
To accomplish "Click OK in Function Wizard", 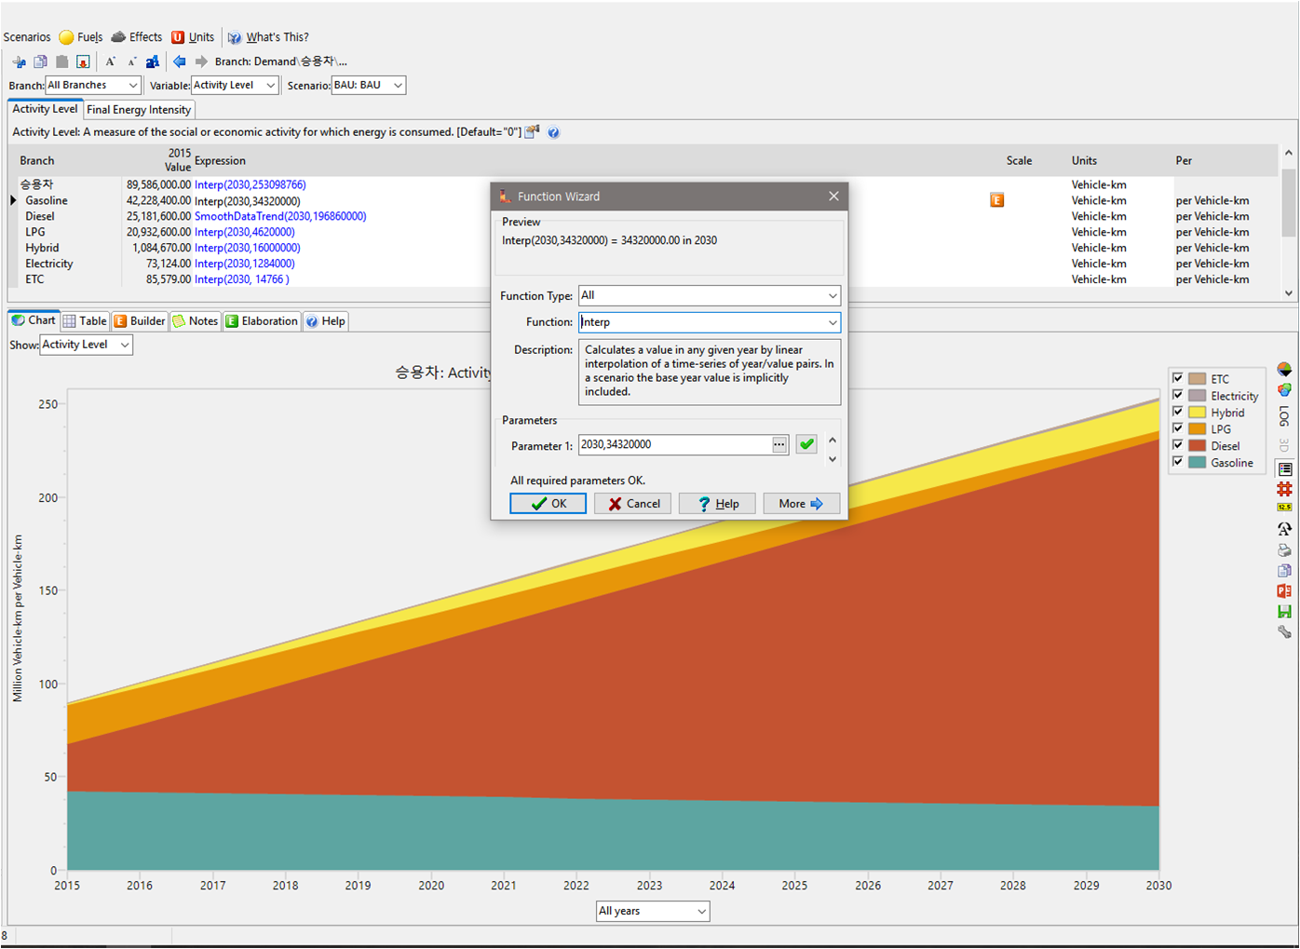I will point(548,504).
